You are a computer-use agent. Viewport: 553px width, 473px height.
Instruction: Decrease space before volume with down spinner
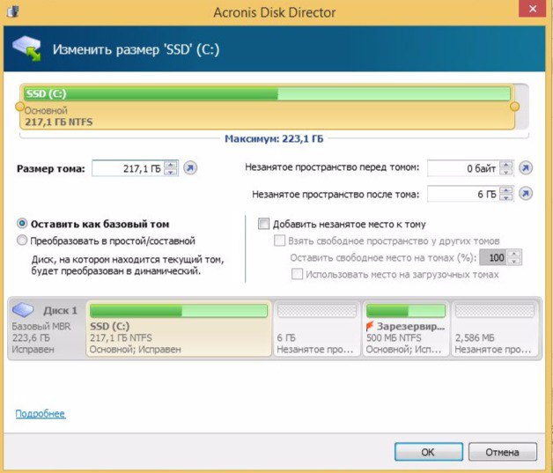click(506, 172)
